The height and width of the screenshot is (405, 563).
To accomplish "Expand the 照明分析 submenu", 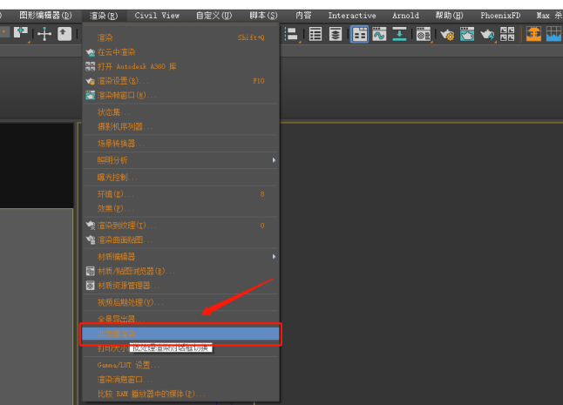I will 181,160.
